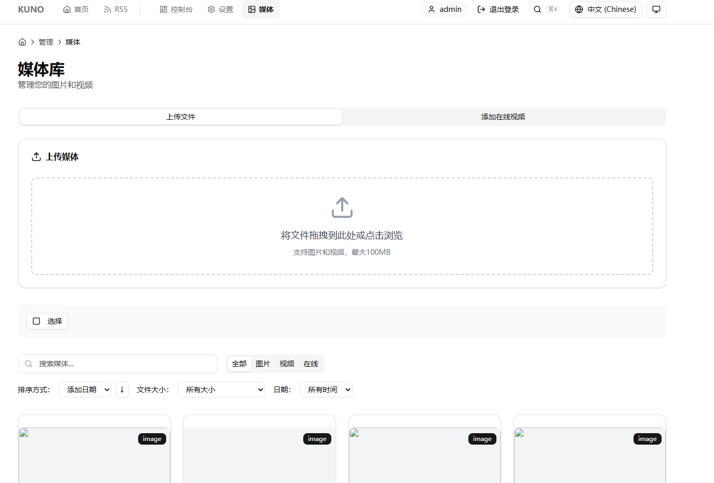This screenshot has height=483, width=714.
Task: Click 退出登录 logout button
Action: click(x=498, y=9)
